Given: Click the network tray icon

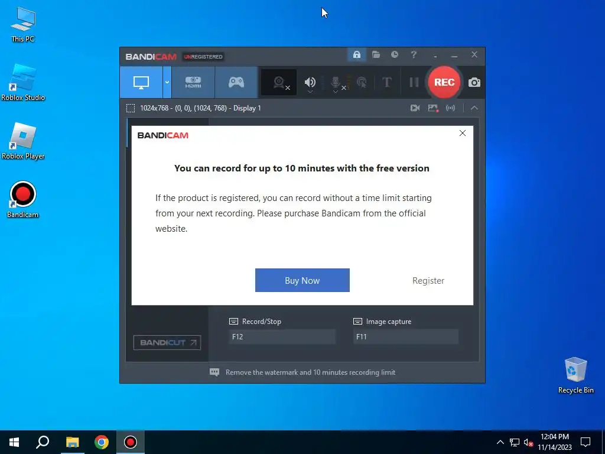Looking at the screenshot, I should (x=515, y=442).
